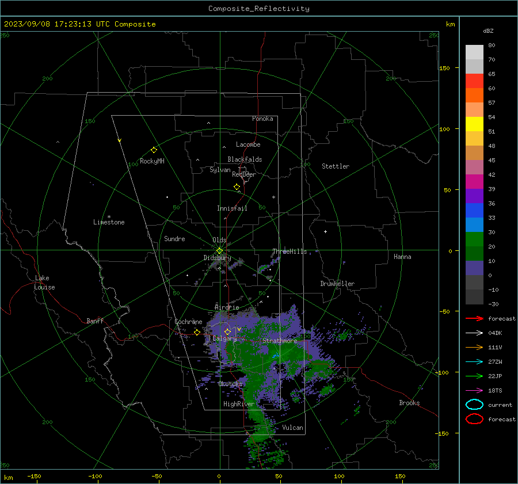The image size is (518, 484).
Task: Click the Lacombe city label
Action: click(248, 144)
